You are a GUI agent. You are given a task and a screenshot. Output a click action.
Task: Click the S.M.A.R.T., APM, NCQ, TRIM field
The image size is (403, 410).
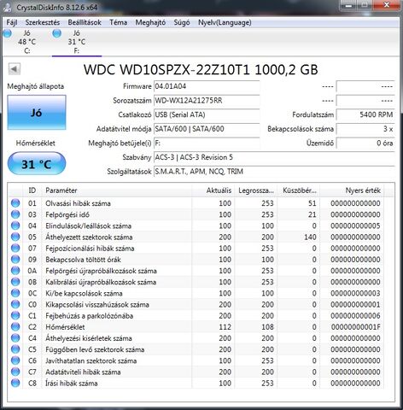tap(274, 172)
